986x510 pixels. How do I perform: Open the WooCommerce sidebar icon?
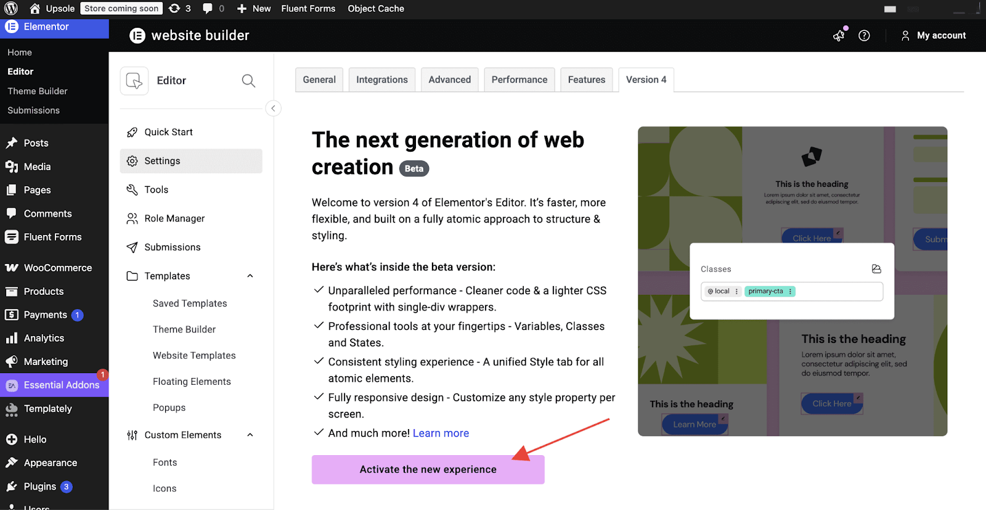pos(12,268)
